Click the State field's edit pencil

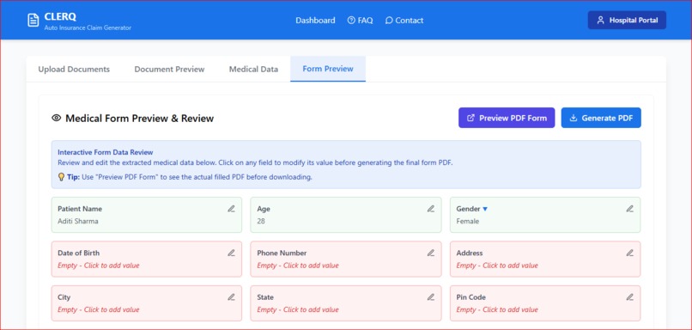pos(431,296)
